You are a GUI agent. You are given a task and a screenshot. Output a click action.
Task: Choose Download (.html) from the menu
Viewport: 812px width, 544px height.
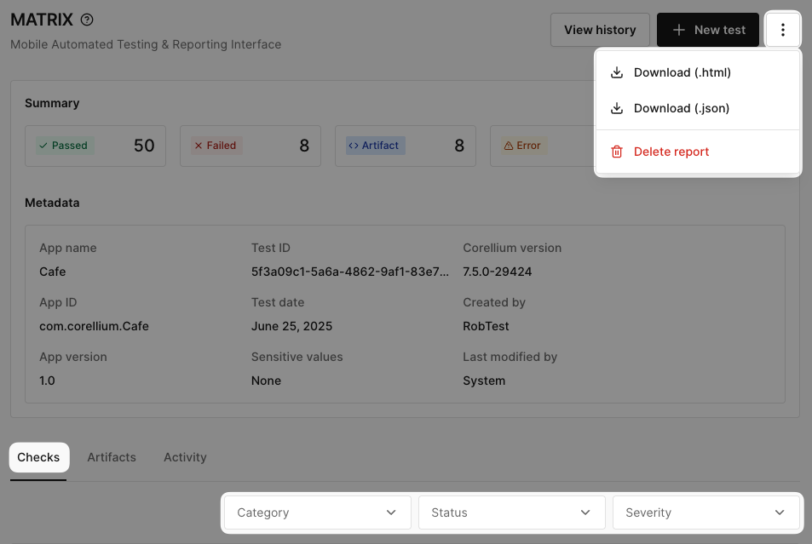698,72
